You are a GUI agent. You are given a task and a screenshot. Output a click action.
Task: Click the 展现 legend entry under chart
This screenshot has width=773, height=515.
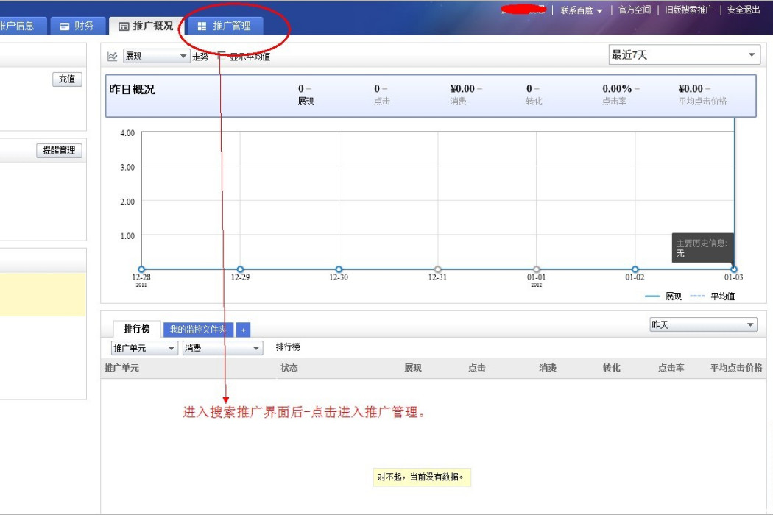(x=663, y=296)
